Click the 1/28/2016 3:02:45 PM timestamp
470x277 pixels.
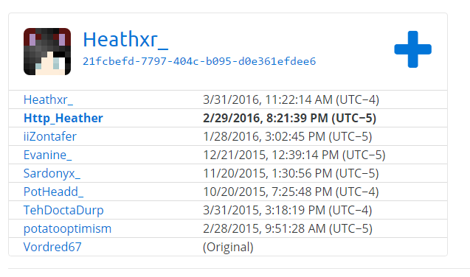click(288, 137)
